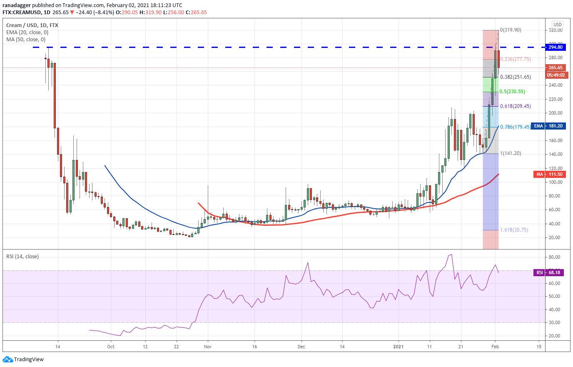Open the MA (50, close, 0) indicator legend
The height and width of the screenshot is (367, 573).
tap(26, 40)
